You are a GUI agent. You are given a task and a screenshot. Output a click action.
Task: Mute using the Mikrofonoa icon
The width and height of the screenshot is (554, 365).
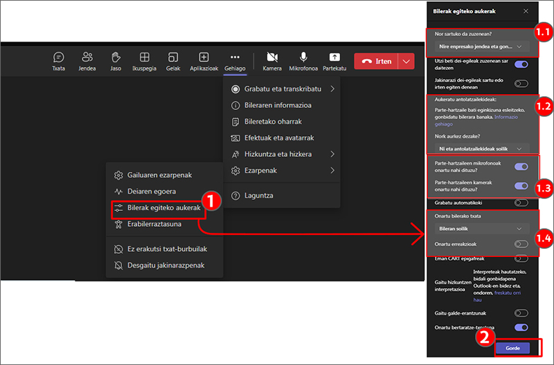click(x=303, y=58)
